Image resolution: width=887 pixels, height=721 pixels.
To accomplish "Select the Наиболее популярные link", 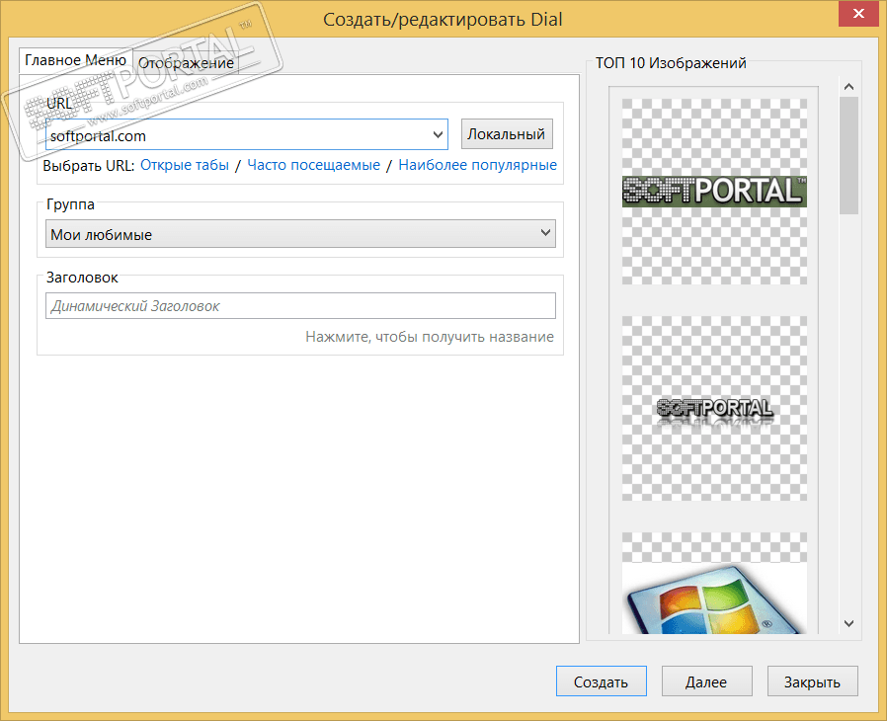I will [x=477, y=165].
